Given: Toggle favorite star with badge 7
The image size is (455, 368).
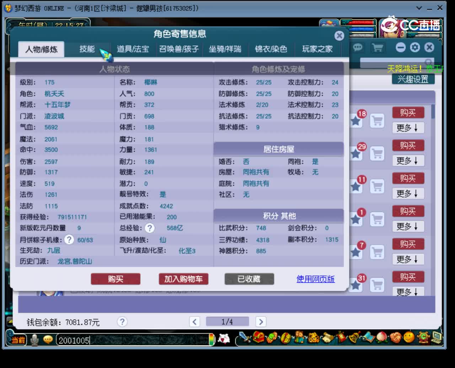Looking at the screenshot, I should (x=355, y=252).
